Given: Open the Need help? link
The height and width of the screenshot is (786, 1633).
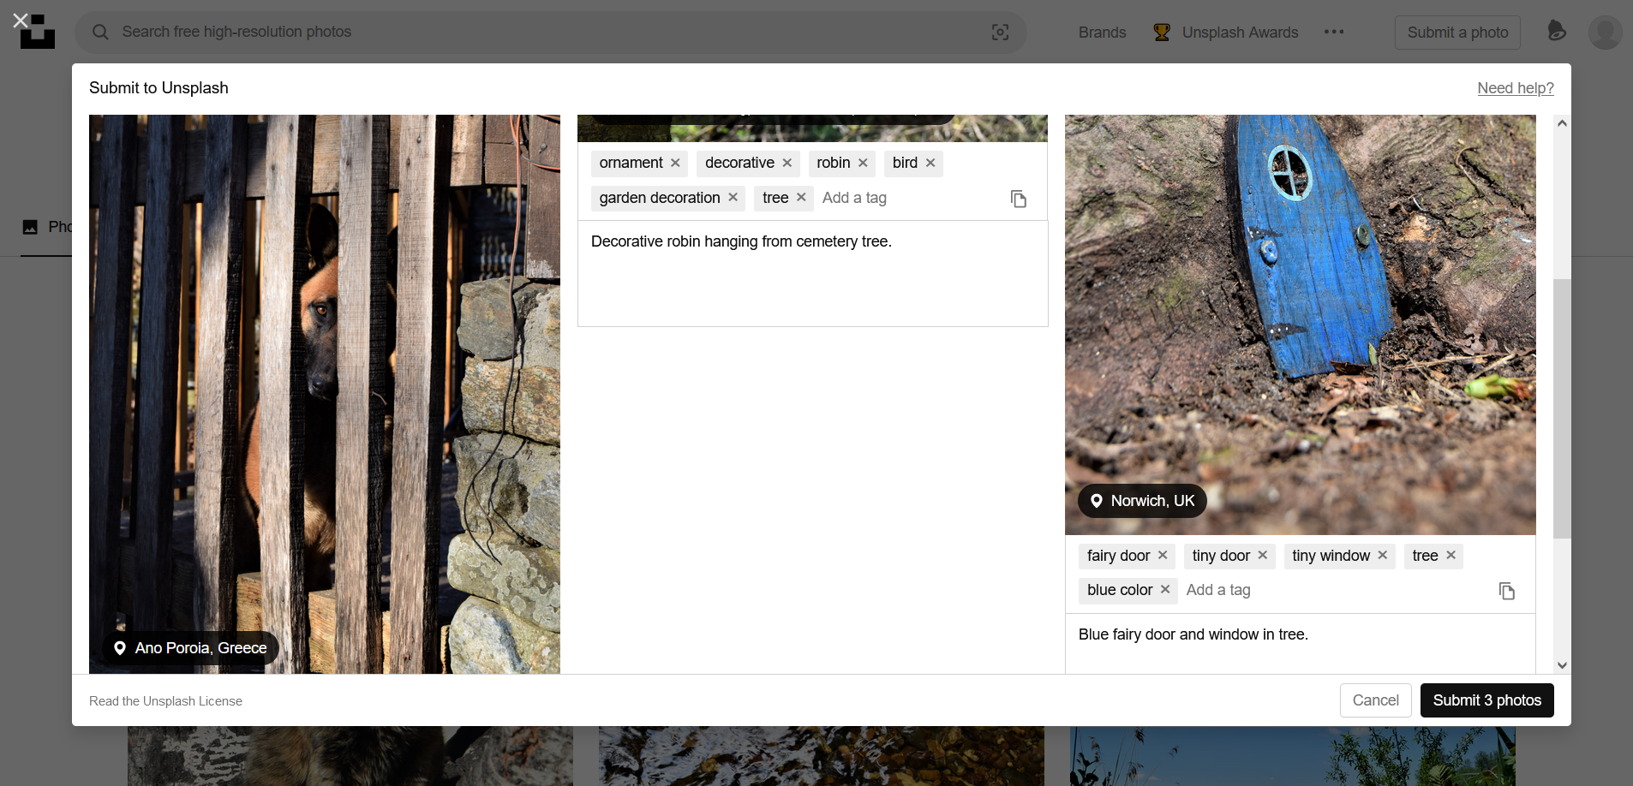Looking at the screenshot, I should click(1516, 88).
